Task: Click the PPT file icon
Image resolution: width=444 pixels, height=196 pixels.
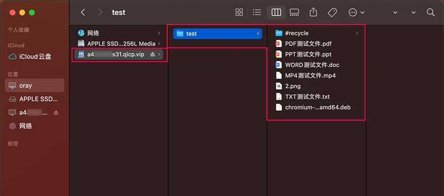Action: coord(279,54)
